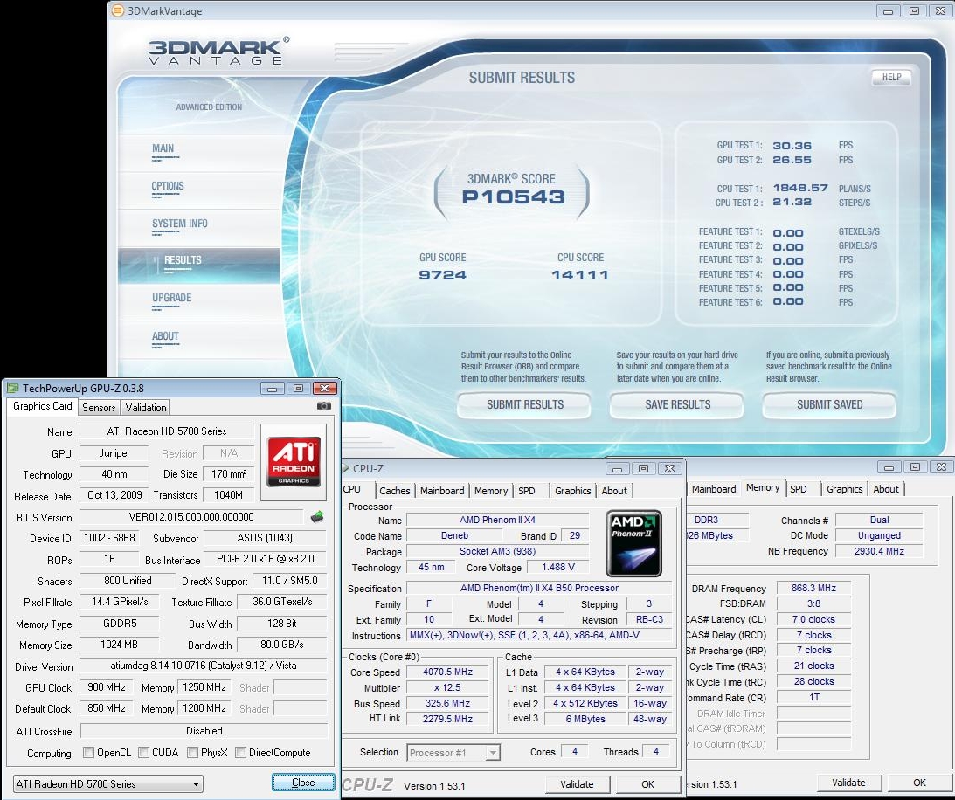Open the ATI Radeon HD 5700 Series dropdown
Screen dimensions: 955x800
click(x=108, y=783)
